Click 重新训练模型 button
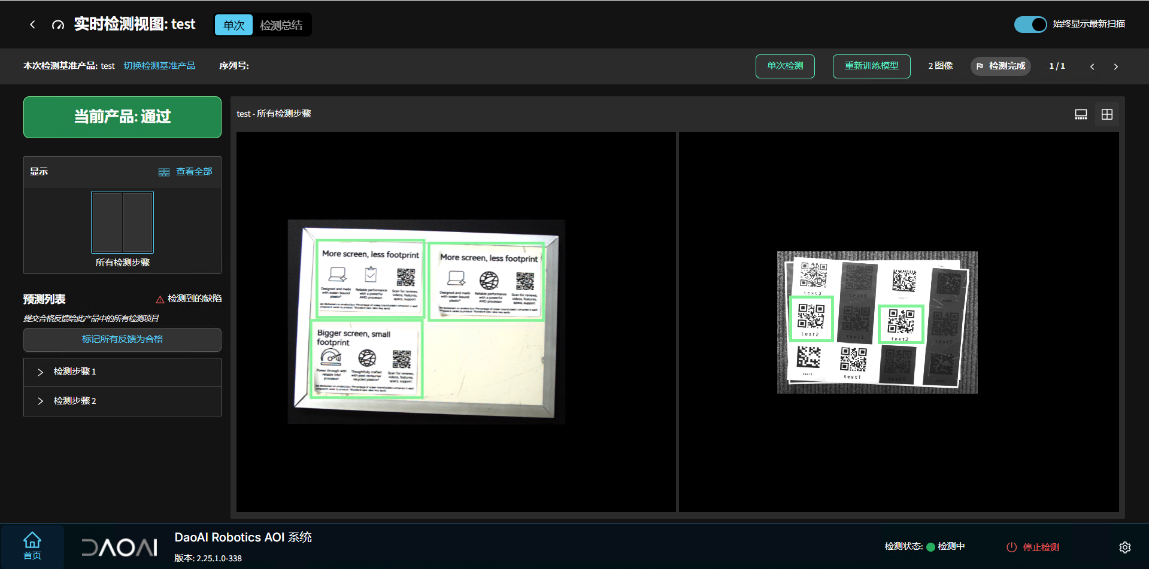 (871, 66)
